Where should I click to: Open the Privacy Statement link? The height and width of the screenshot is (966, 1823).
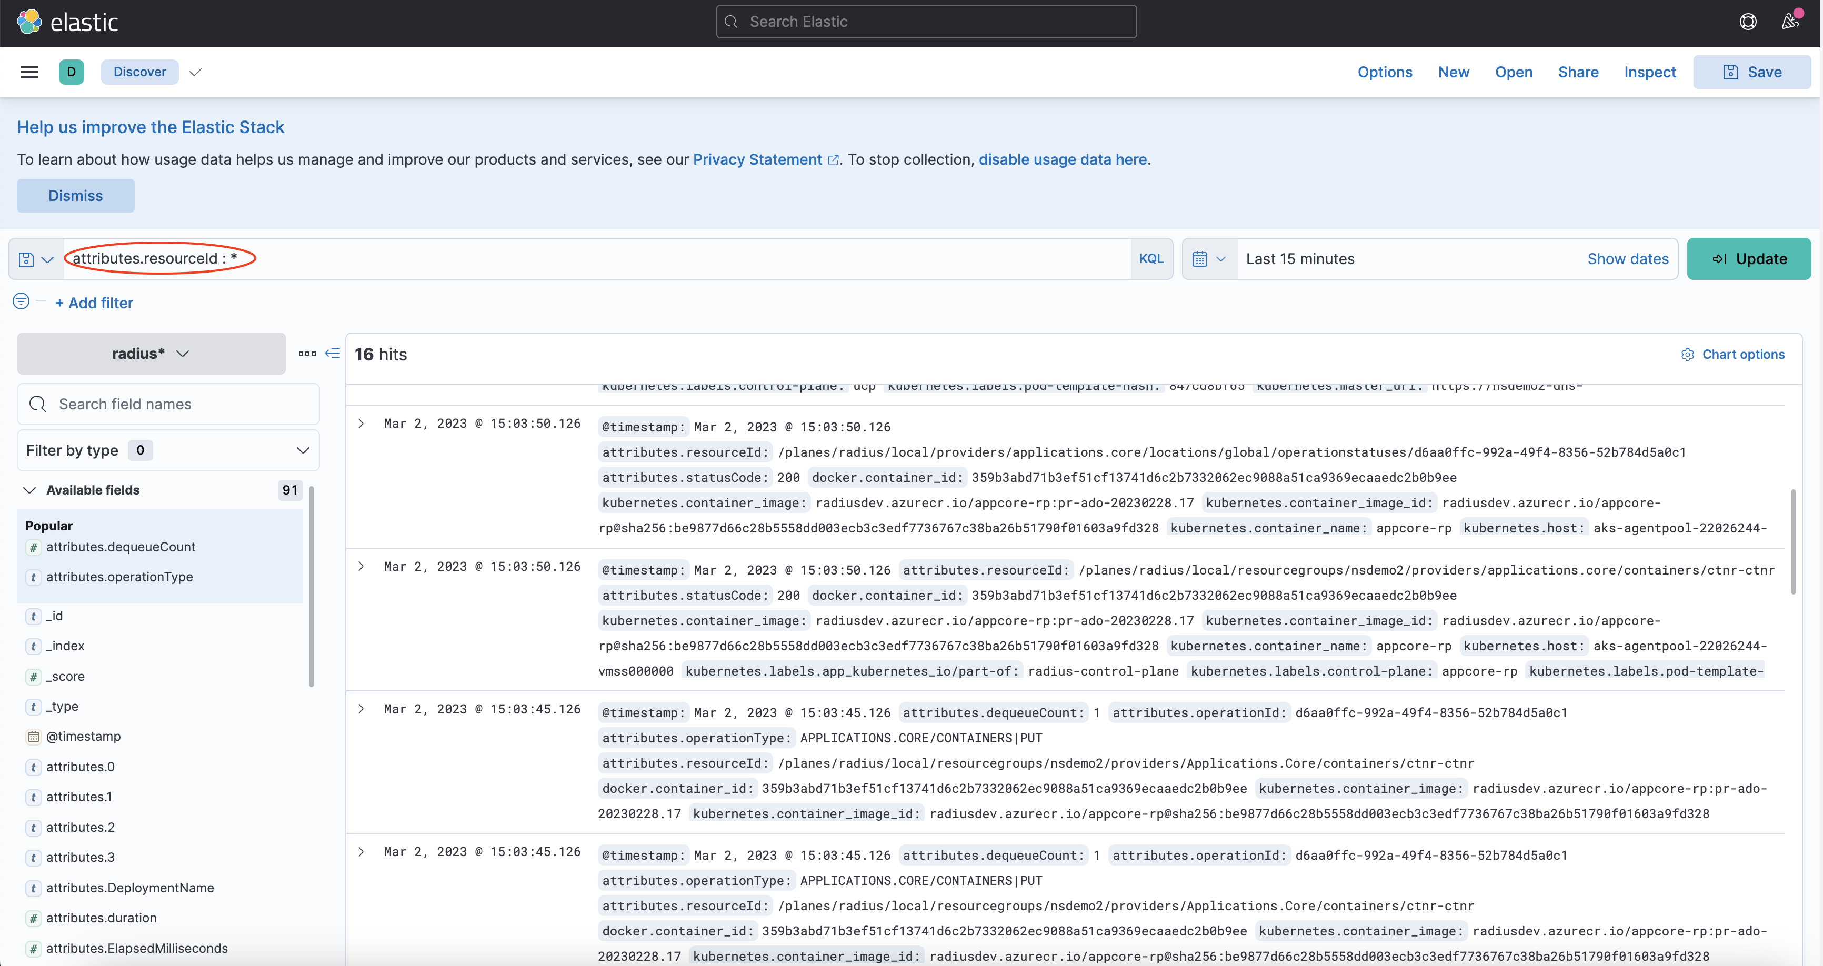coord(757,160)
